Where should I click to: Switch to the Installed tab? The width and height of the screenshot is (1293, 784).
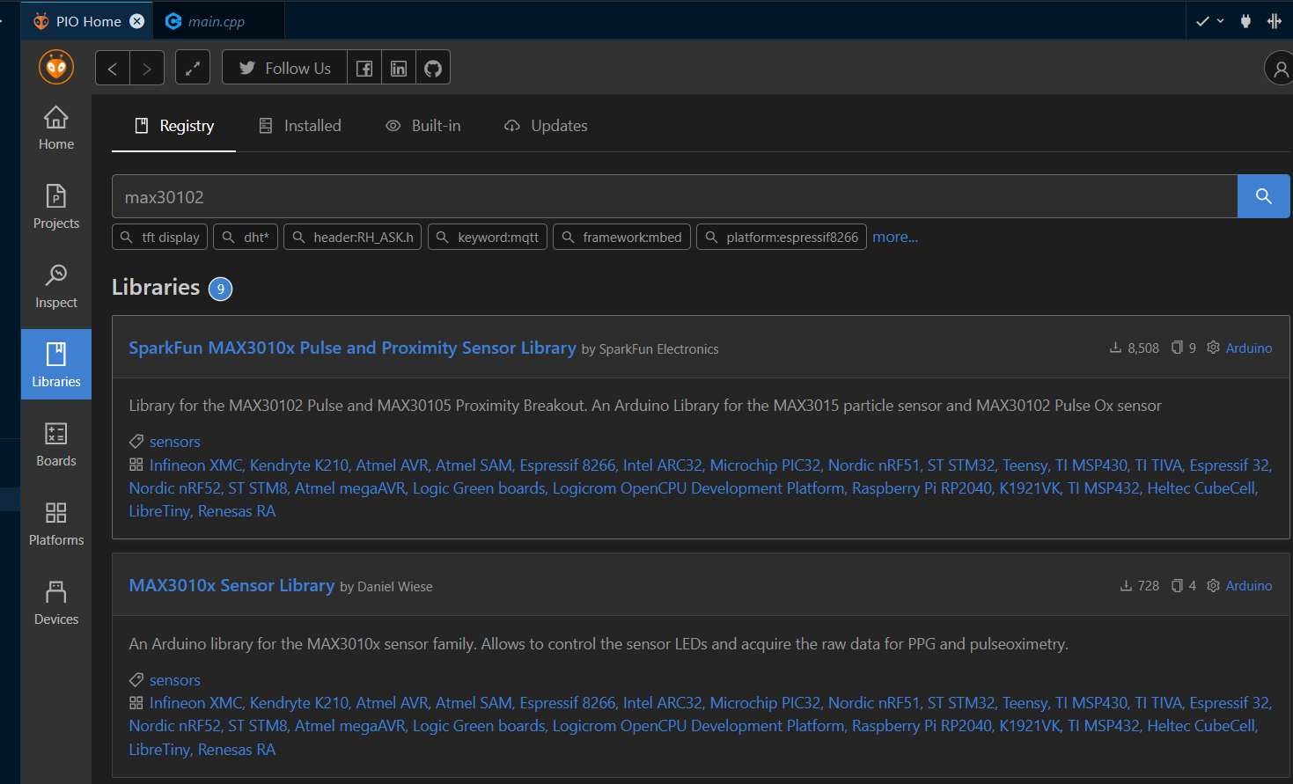(x=300, y=126)
